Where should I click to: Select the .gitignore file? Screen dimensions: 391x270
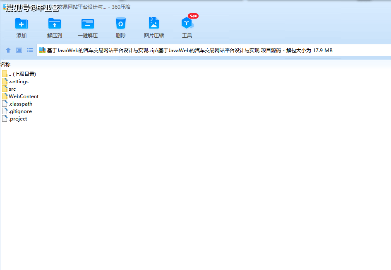(x=20, y=111)
